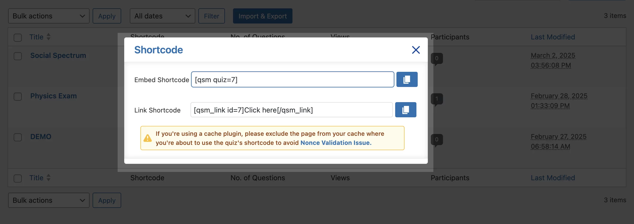Click the February 28, 2025 modified date
This screenshot has width=634, height=224.
(559, 101)
